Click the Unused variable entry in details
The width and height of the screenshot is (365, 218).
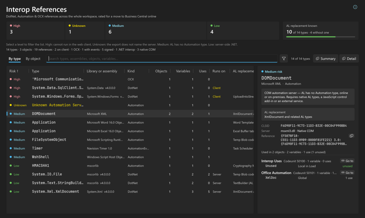pyautogui.click(x=271, y=166)
